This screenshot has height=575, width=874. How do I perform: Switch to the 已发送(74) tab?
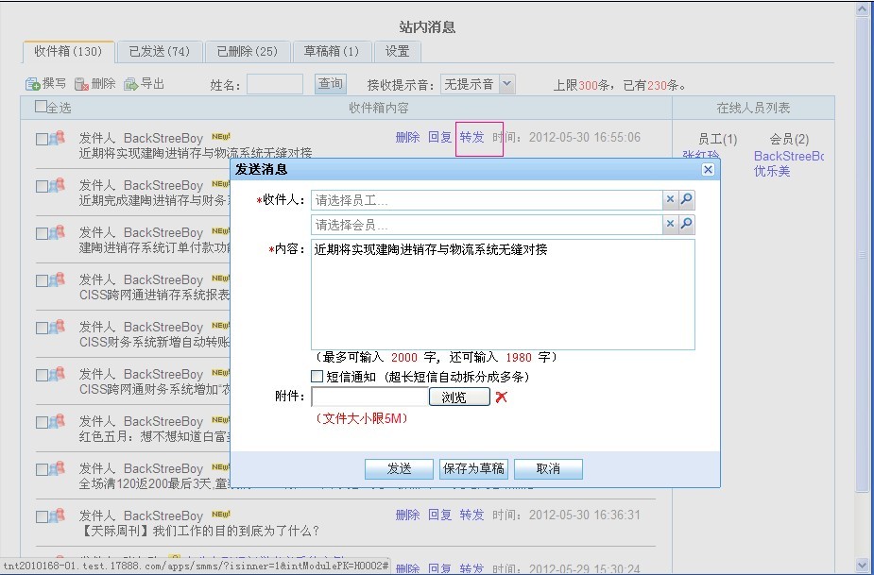(160, 51)
